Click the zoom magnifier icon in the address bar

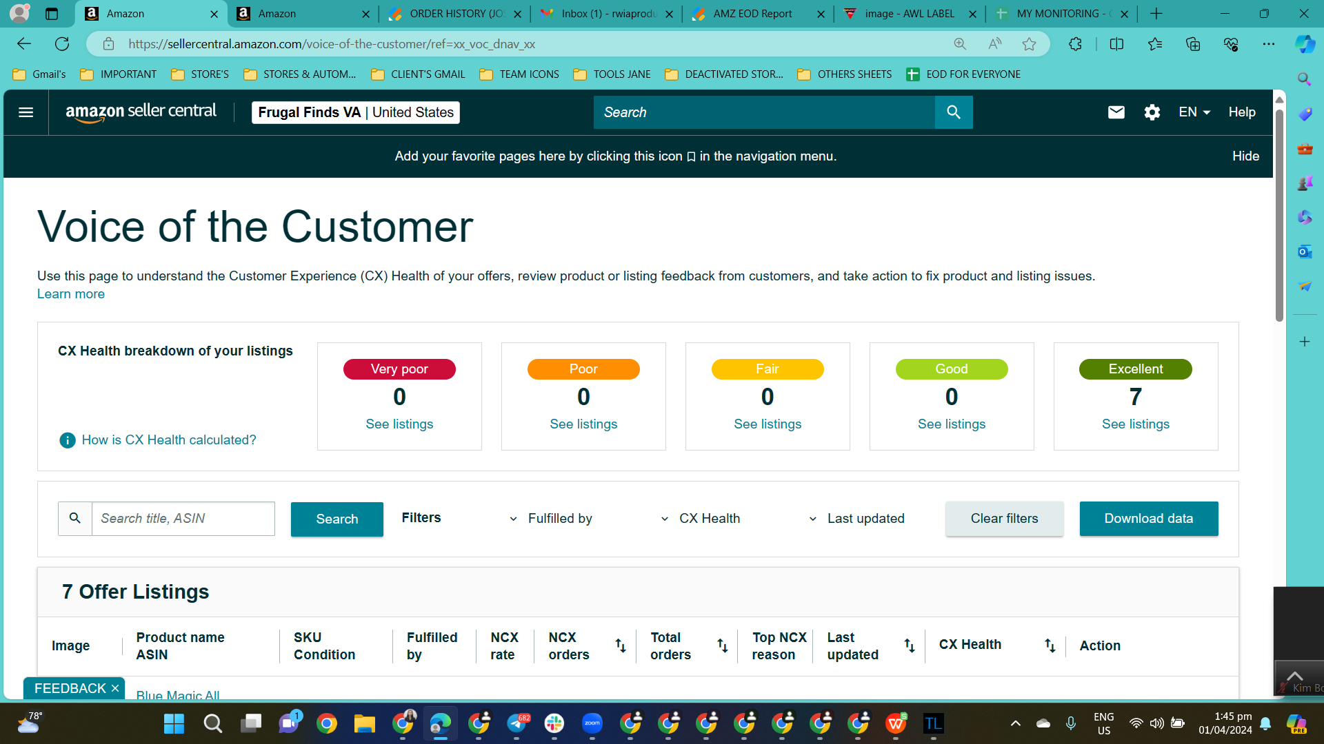point(960,44)
